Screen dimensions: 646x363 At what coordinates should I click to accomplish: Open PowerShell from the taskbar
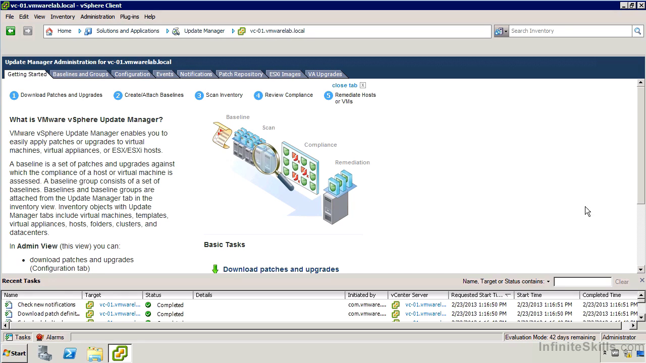pyautogui.click(x=70, y=353)
